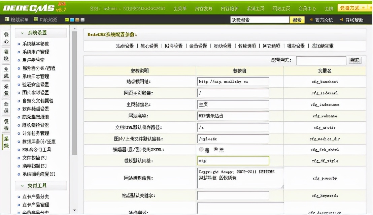Open 计划任务管理 in the sidebar
Screen dimensions: 373x215
coord(35,133)
